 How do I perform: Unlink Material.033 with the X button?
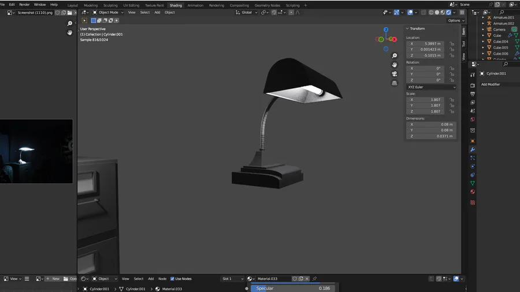click(307, 279)
